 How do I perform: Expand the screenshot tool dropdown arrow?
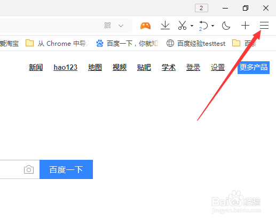pos(192,26)
